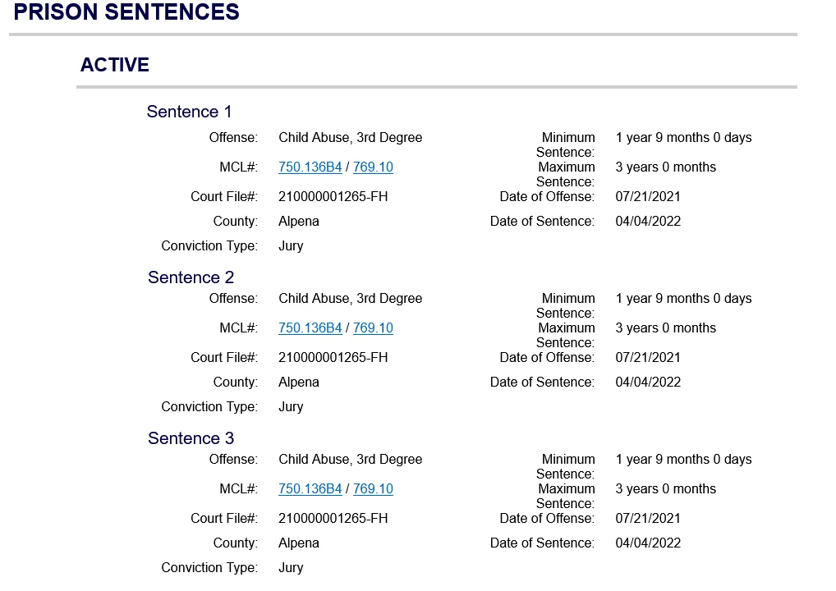Image resolution: width=836 pixels, height=591 pixels.
Task: Click the court file number in Sentence 1
Action: (x=333, y=197)
